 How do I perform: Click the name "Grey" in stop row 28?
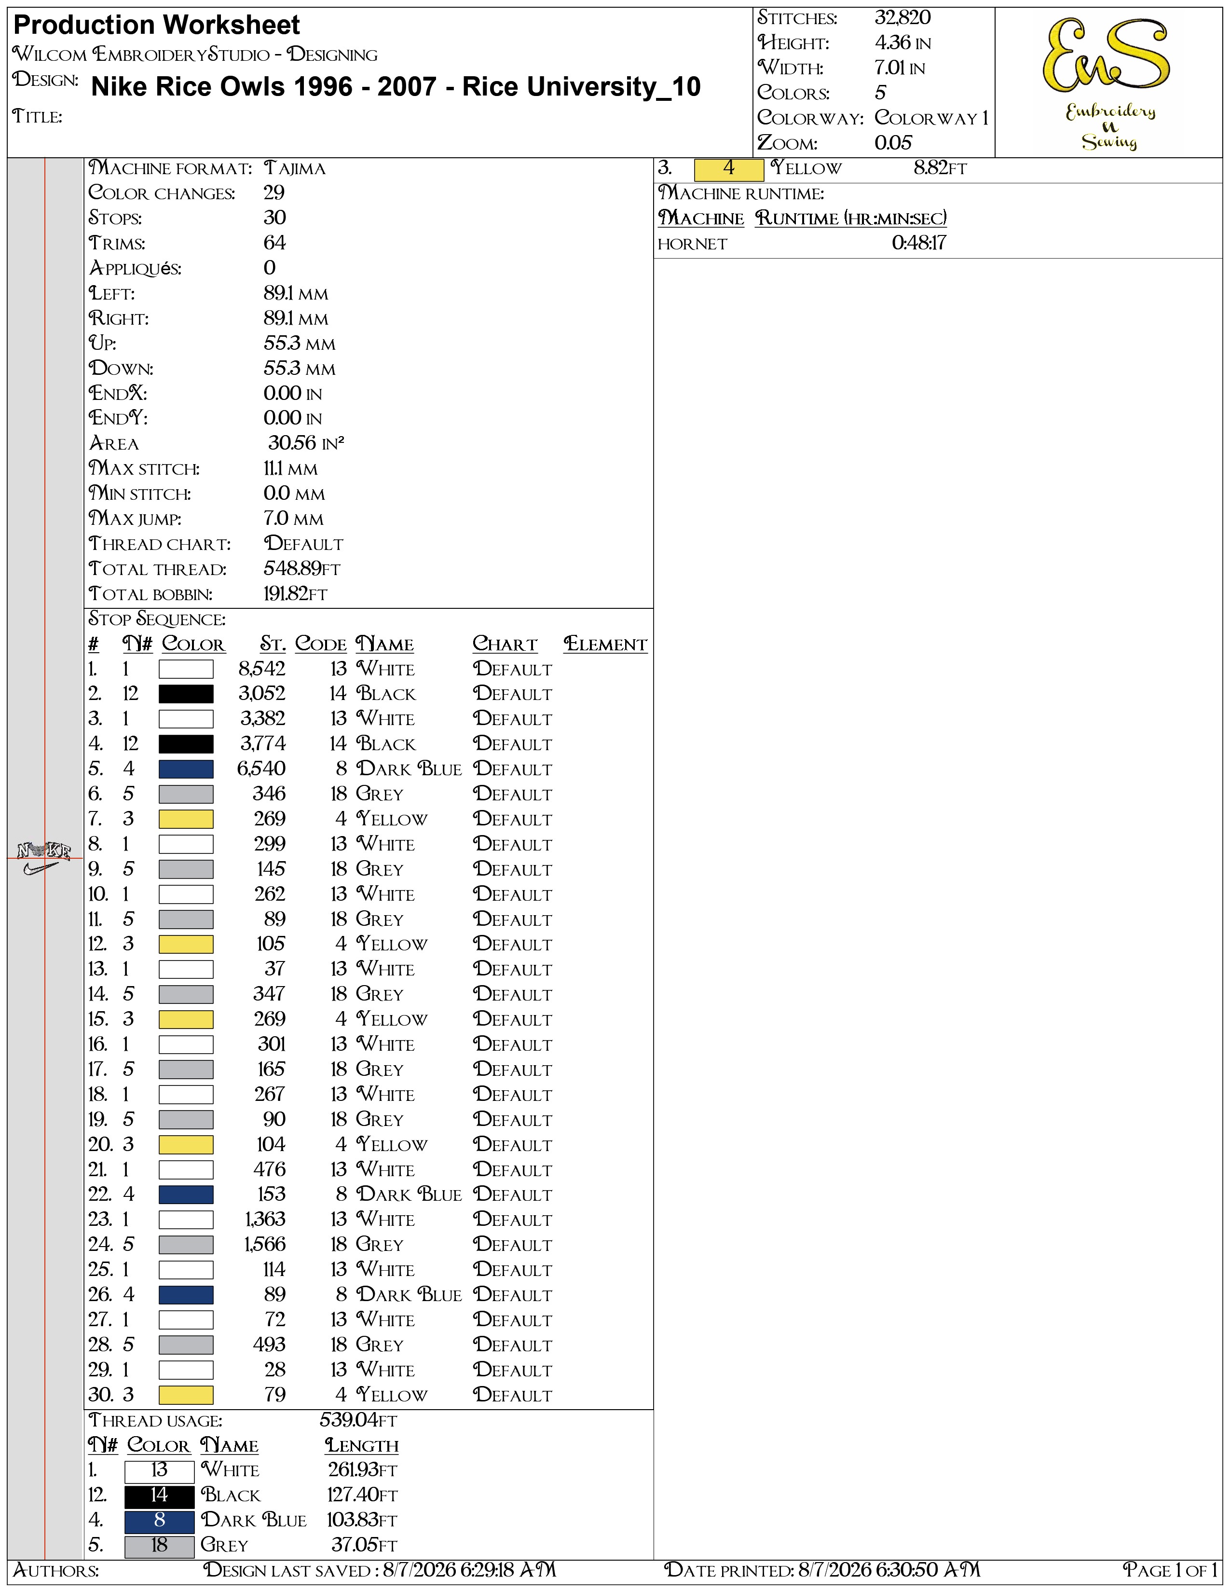tap(380, 1345)
